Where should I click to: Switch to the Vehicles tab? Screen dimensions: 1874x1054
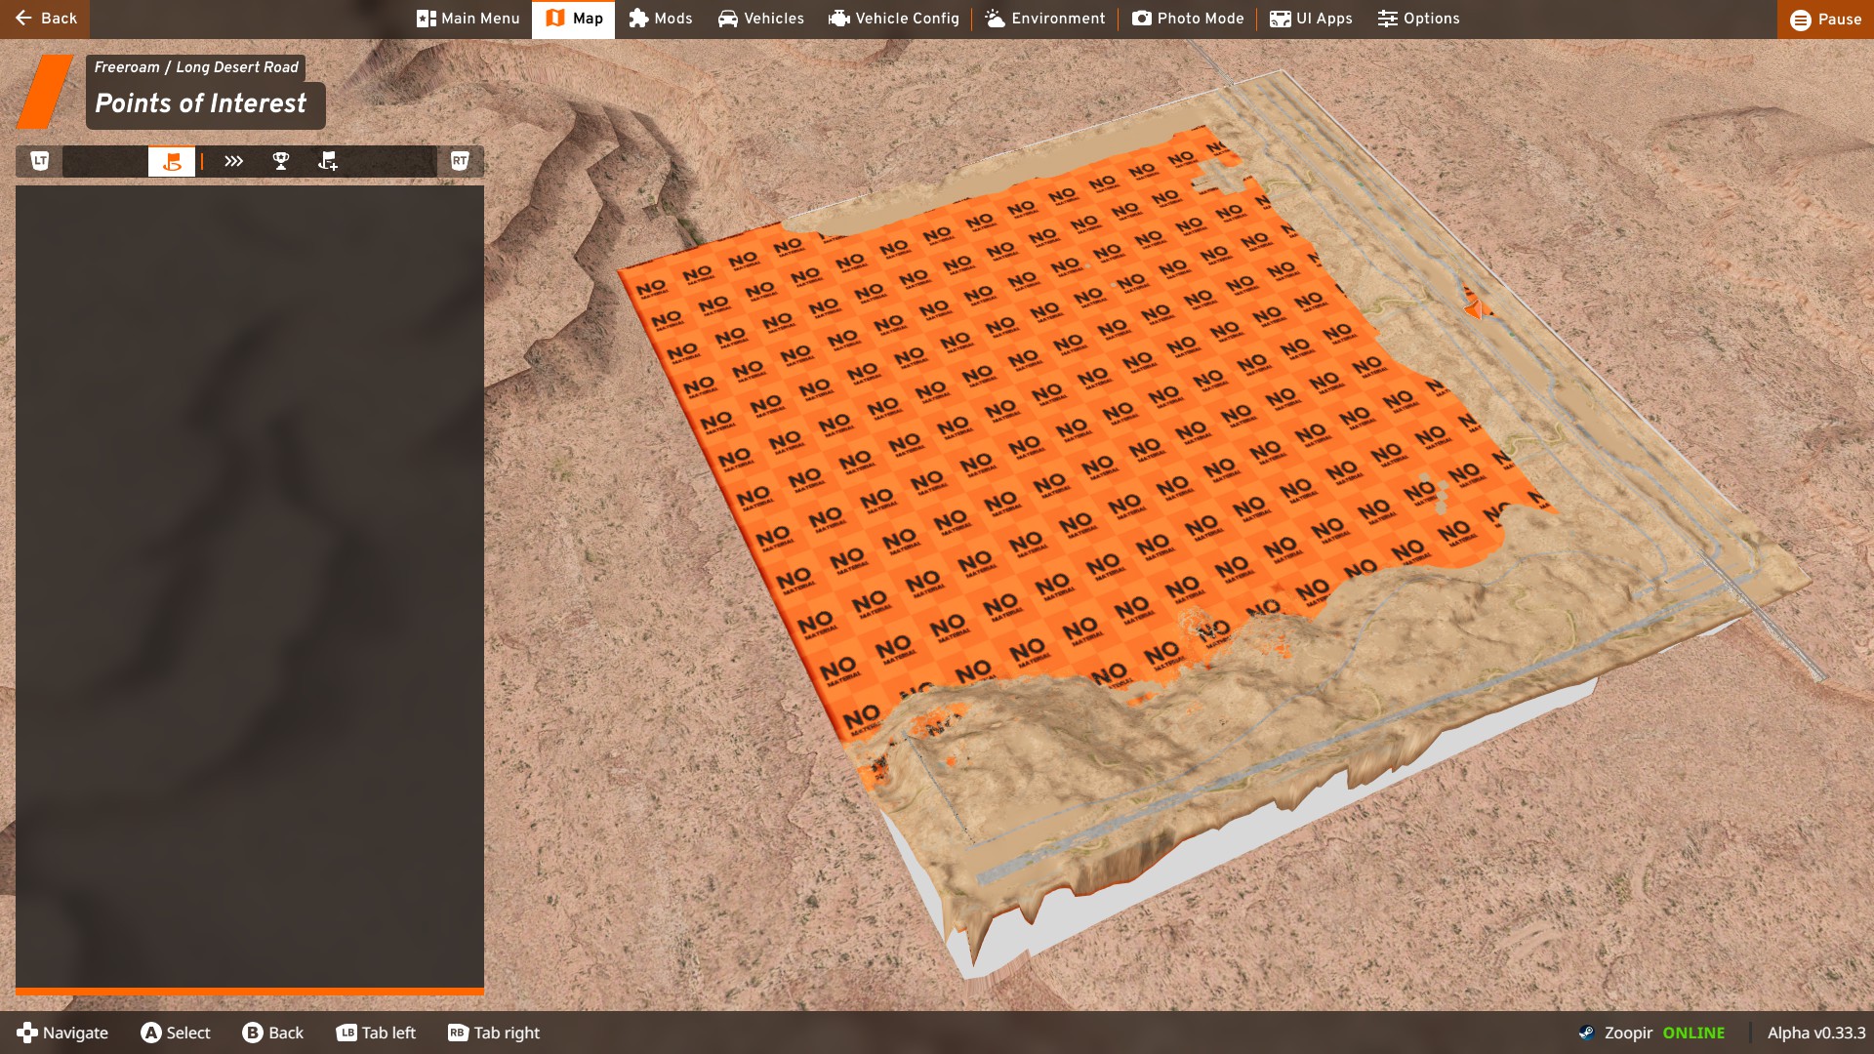point(761,19)
